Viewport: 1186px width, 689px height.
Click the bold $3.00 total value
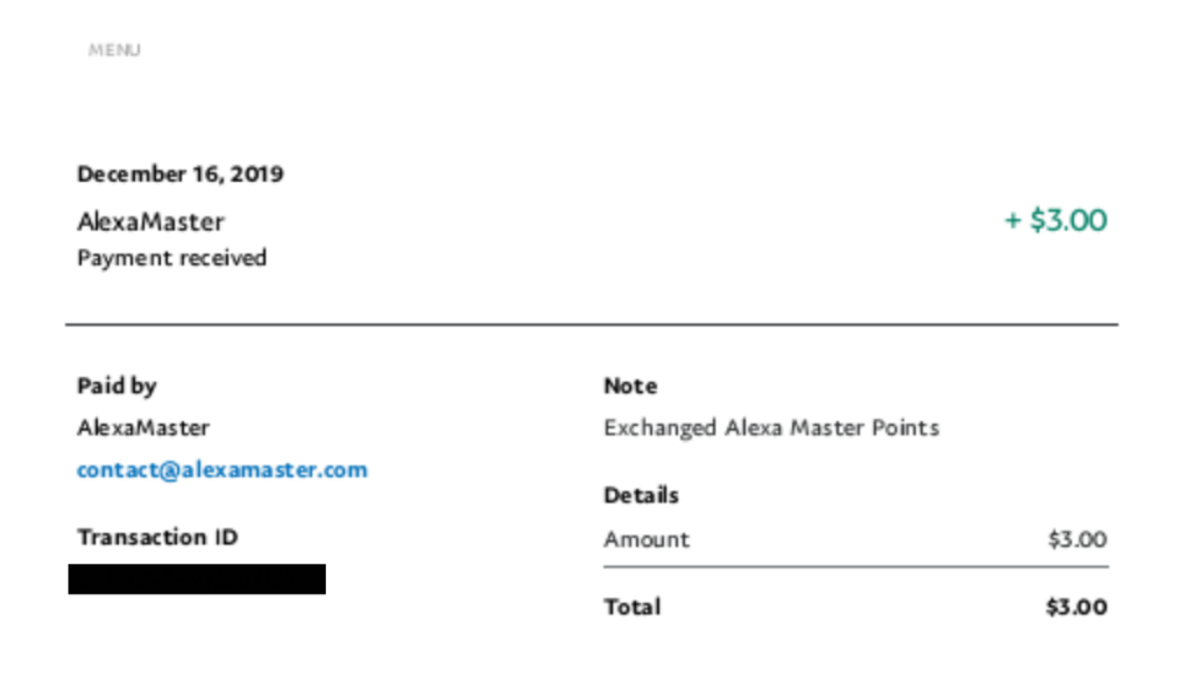click(x=1076, y=607)
